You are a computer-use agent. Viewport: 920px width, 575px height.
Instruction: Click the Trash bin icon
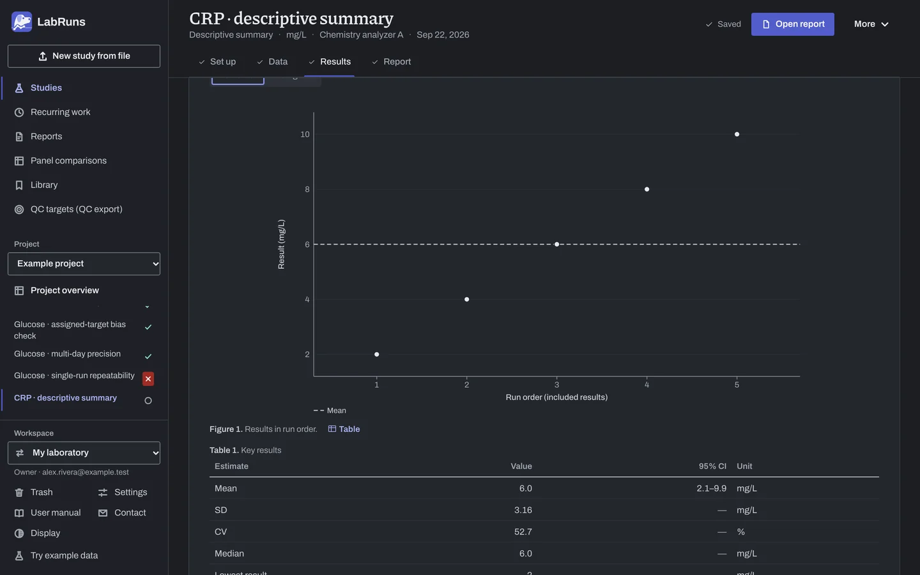click(19, 493)
